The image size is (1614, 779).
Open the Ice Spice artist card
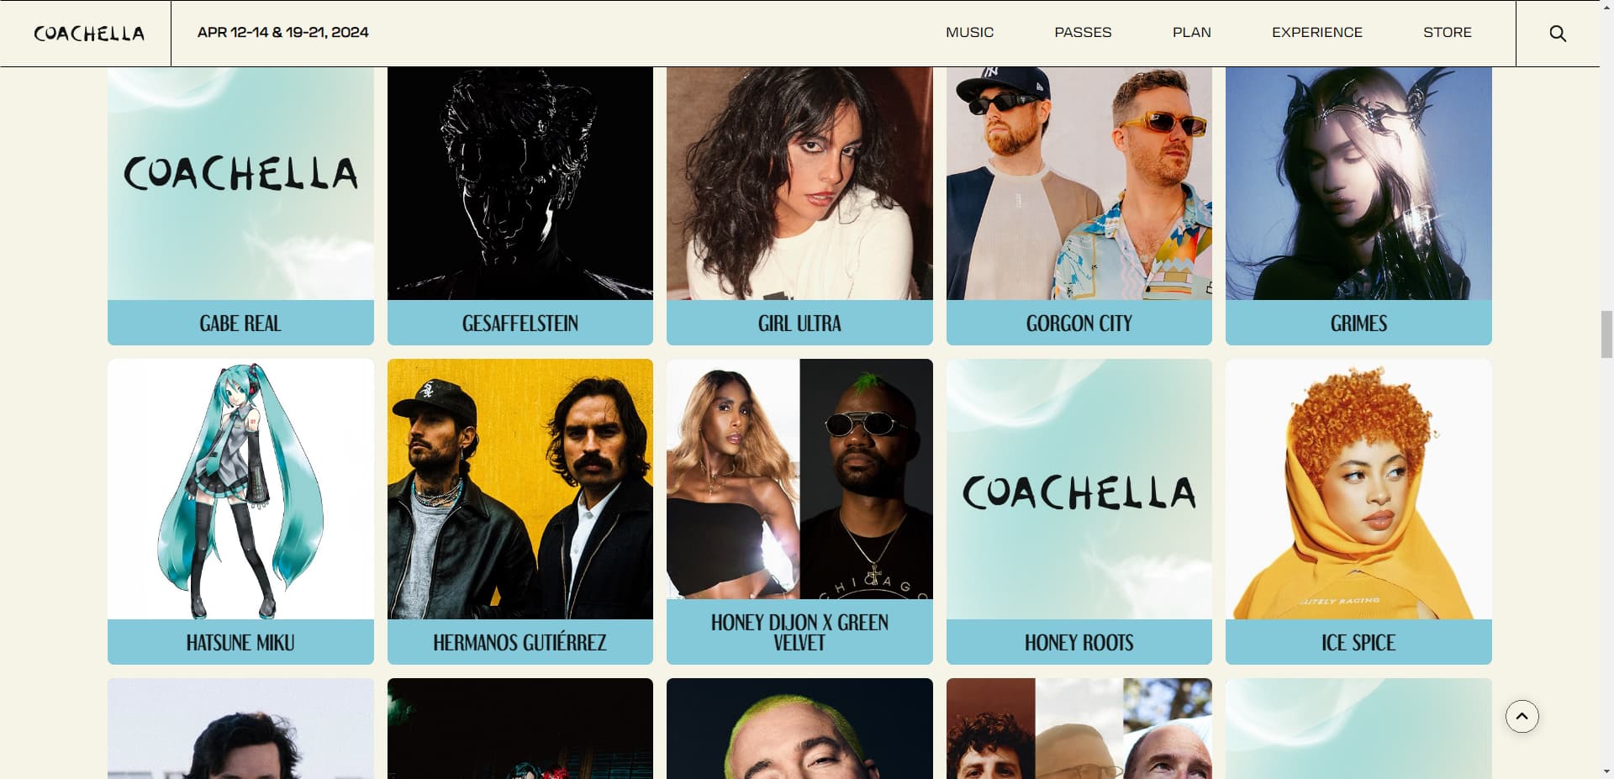click(1358, 512)
